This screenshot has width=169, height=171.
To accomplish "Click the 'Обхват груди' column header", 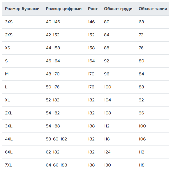I will point(118,9).
